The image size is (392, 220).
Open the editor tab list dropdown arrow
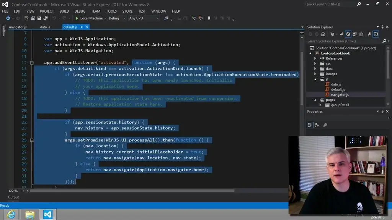(302, 27)
